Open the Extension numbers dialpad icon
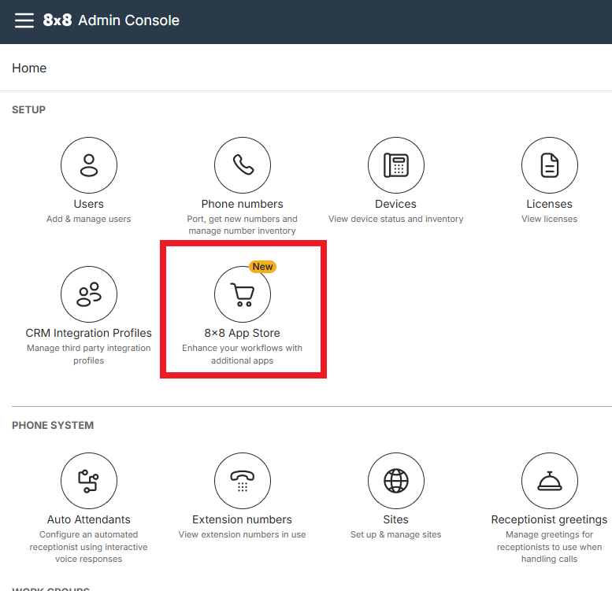Screen dimensions: 612x591 tap(243, 481)
